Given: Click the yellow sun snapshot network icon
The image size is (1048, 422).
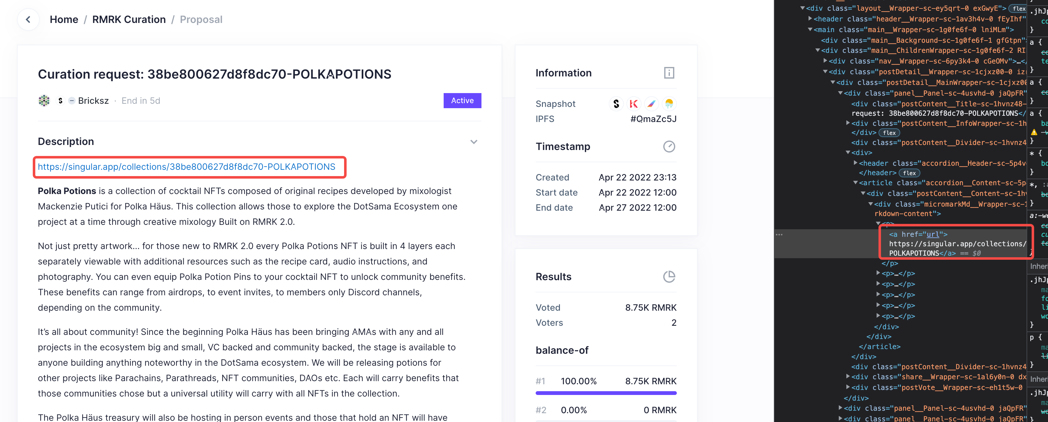Looking at the screenshot, I should click(x=669, y=104).
